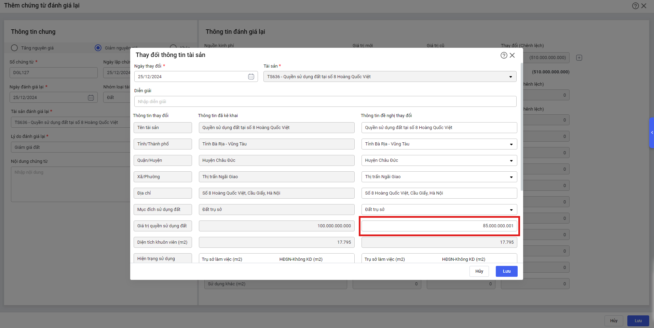Click the help icon in the asset change dialog
This screenshot has width=654, height=328.
tap(504, 55)
